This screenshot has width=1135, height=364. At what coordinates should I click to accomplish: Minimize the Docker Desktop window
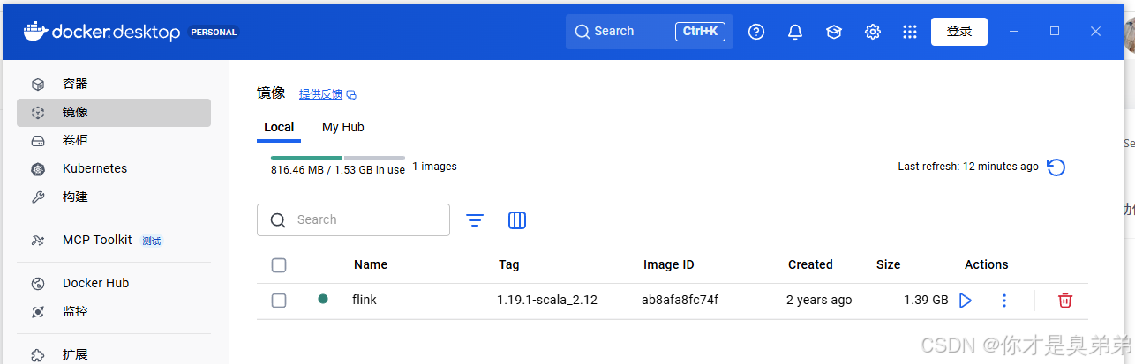1014,32
